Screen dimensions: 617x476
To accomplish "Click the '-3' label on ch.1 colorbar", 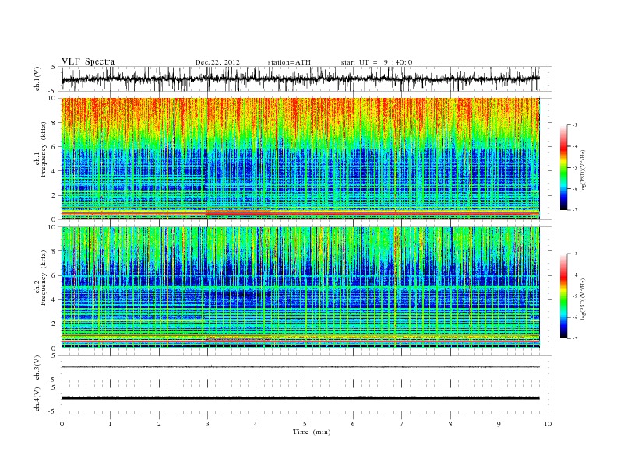I will (x=574, y=125).
